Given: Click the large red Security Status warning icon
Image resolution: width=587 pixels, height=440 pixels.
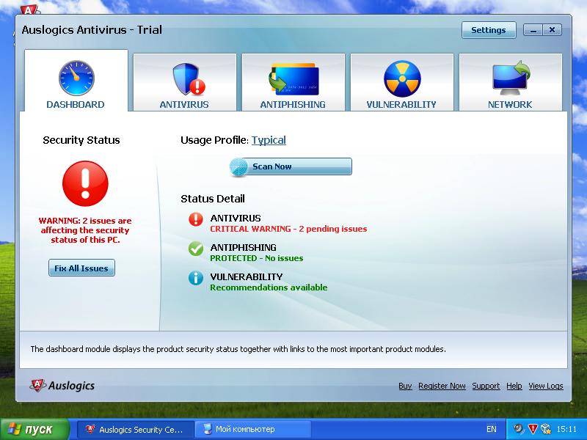Looking at the screenshot, I should point(85,183).
